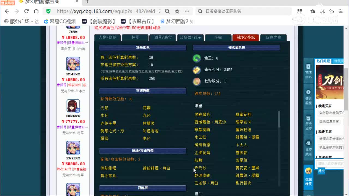Click FAQ 如何取出我购买的 entry

tap(331, 113)
